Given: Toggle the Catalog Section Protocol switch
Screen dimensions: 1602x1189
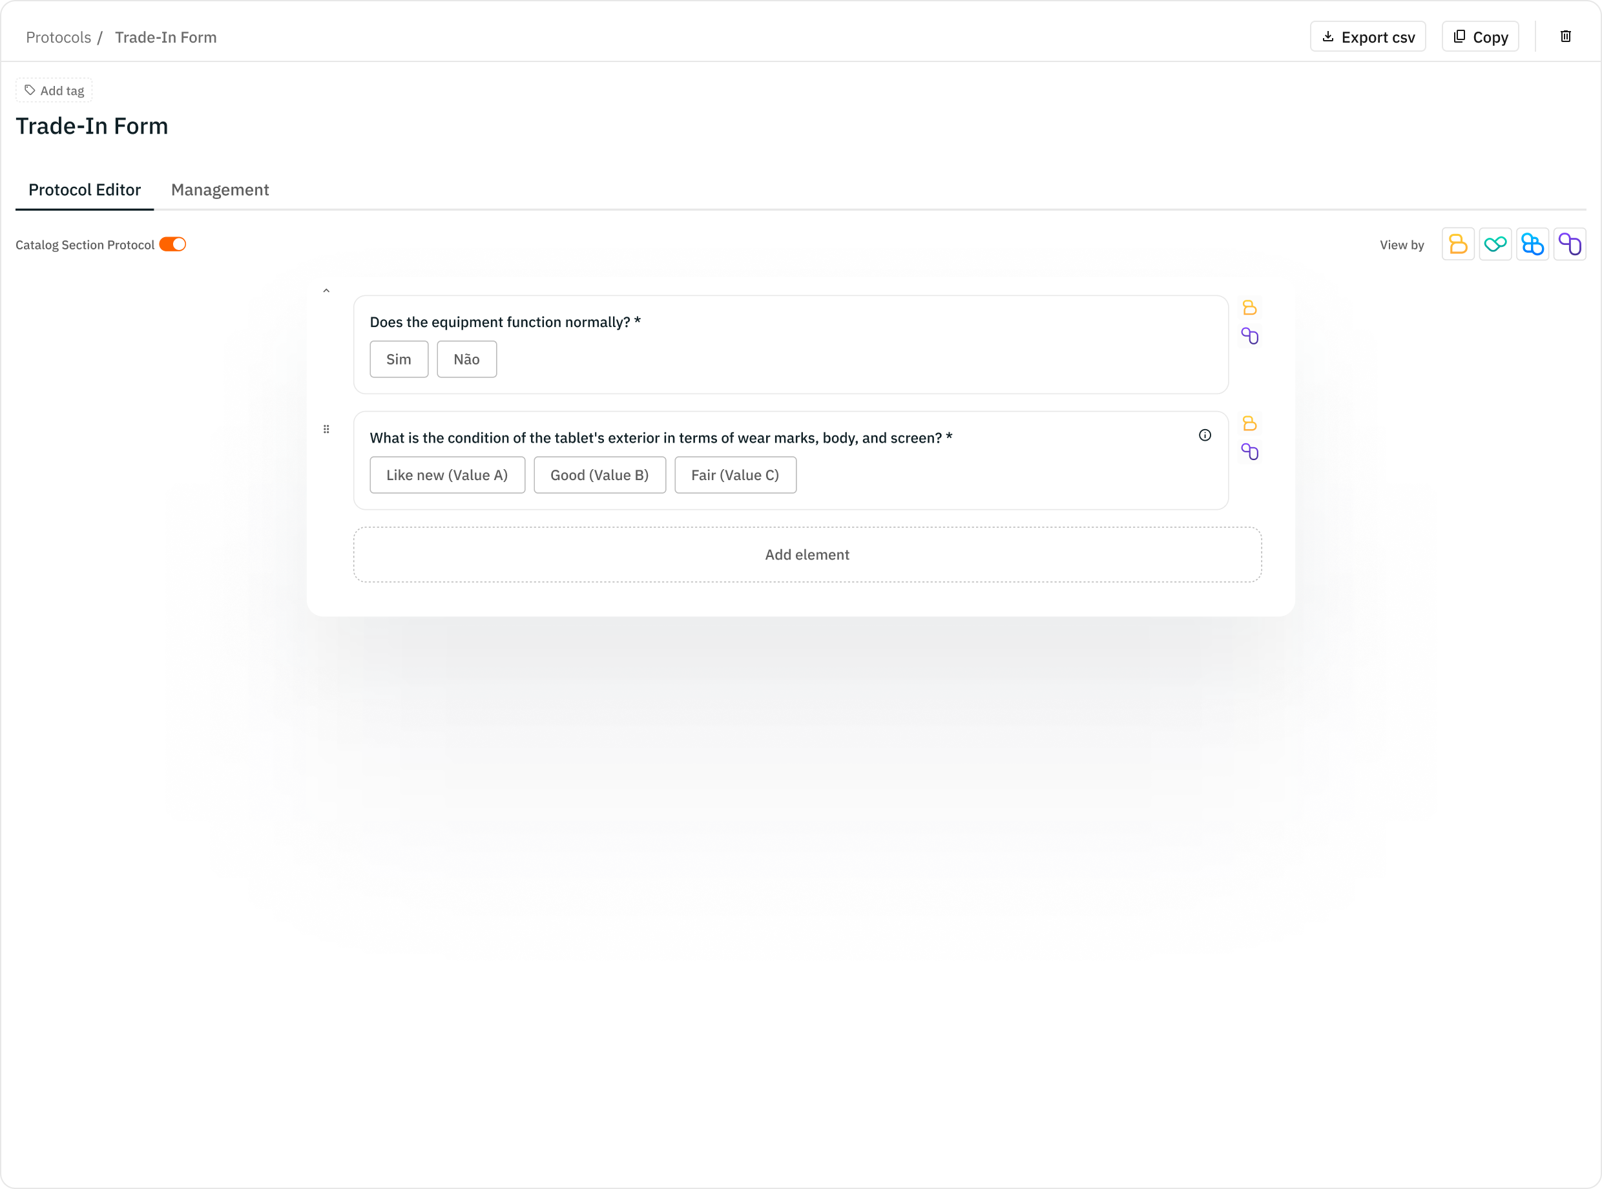Looking at the screenshot, I should pyautogui.click(x=172, y=245).
